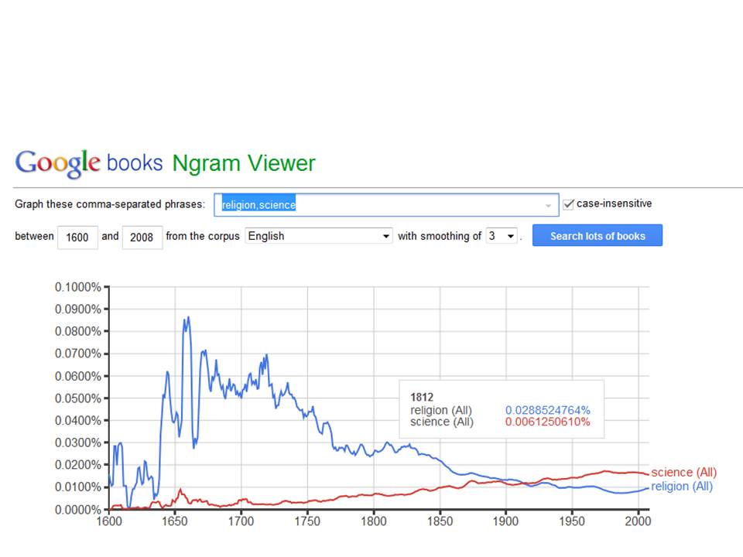Click the Google logo

pyautogui.click(x=58, y=163)
